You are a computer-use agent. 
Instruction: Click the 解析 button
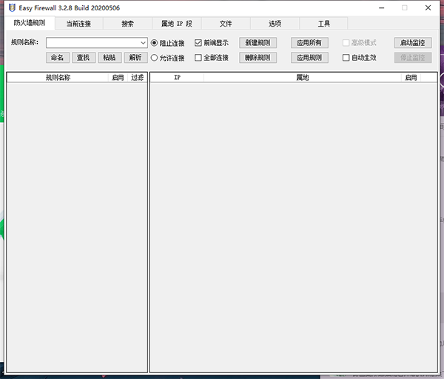click(135, 58)
